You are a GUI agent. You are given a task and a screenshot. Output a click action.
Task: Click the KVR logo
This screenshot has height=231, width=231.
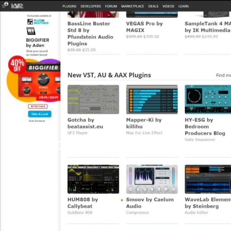pos(17,6)
